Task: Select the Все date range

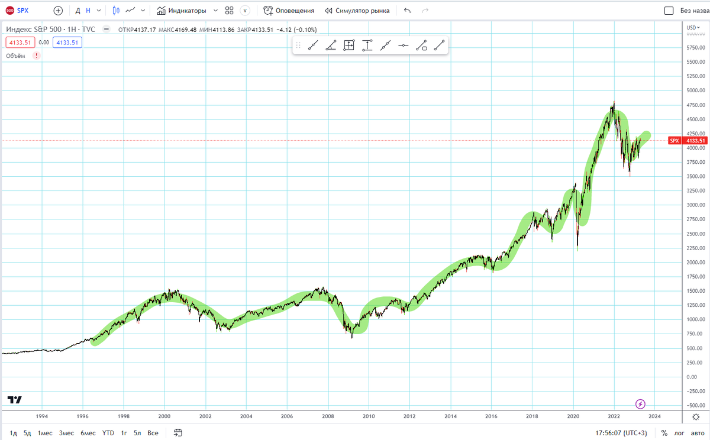Action: point(153,433)
